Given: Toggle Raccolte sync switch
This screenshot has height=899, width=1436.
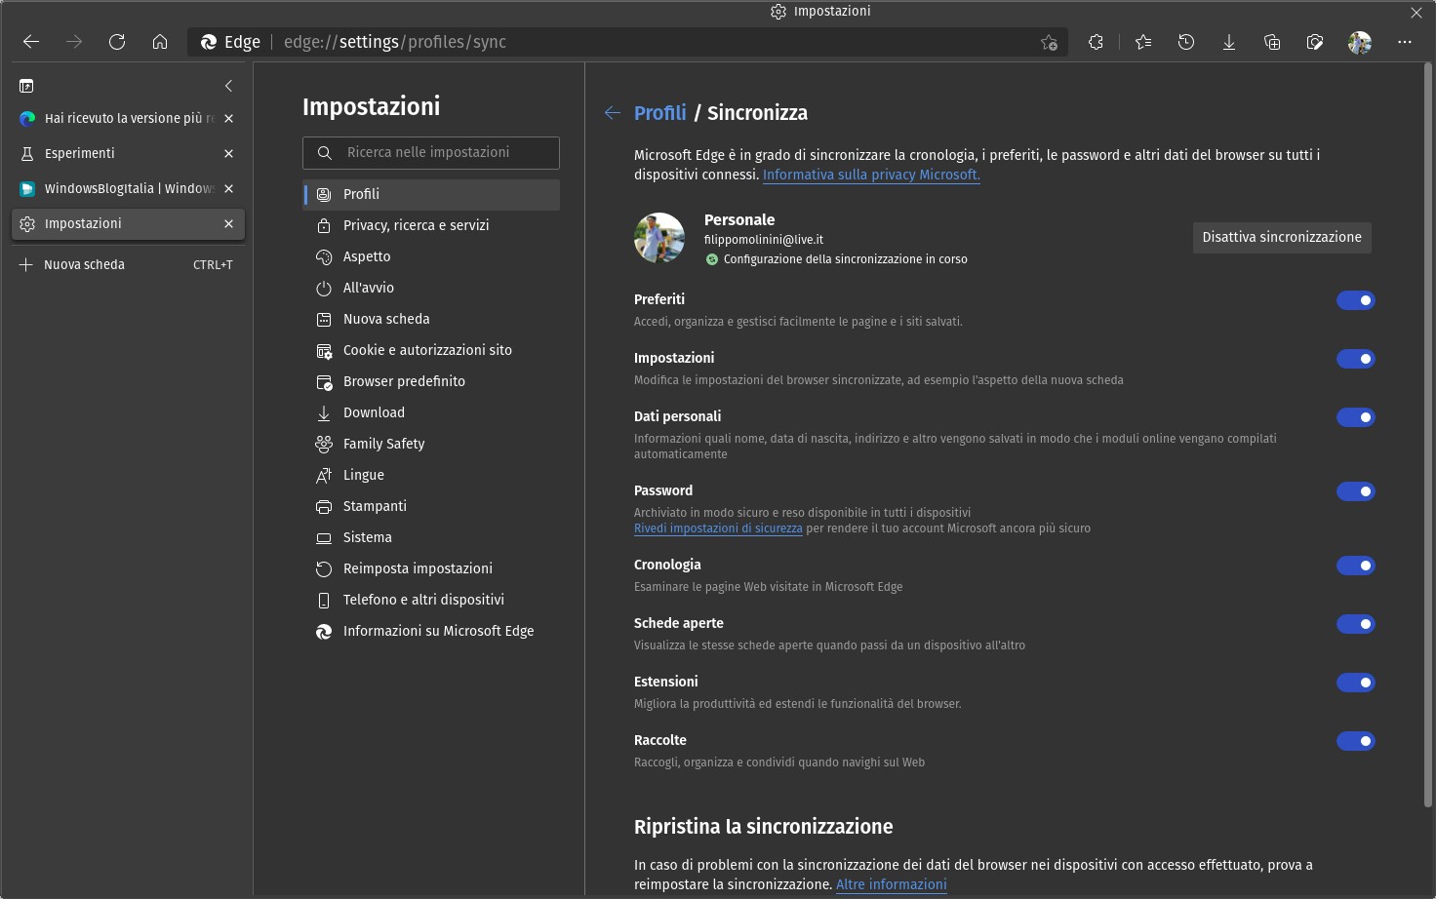Looking at the screenshot, I should pos(1356,741).
